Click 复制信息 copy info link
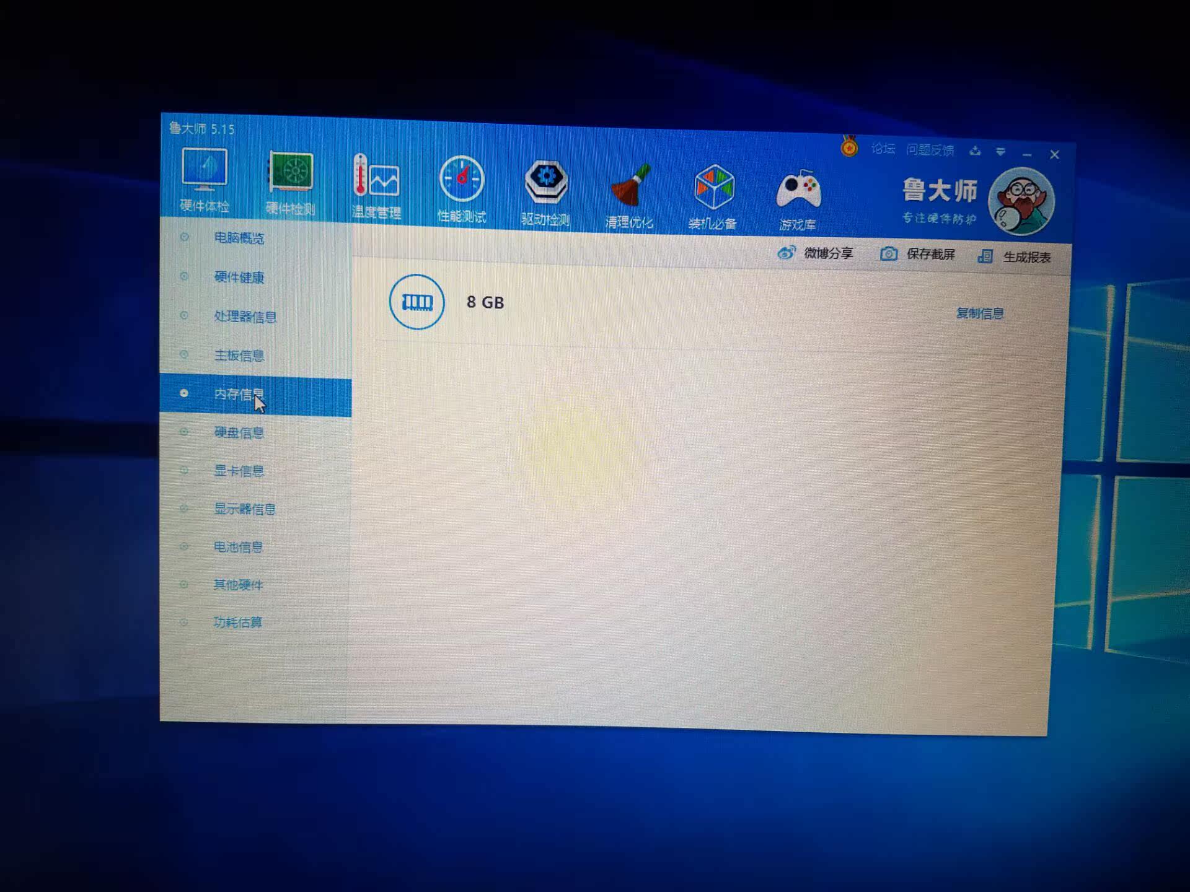Image resolution: width=1190 pixels, height=892 pixels. point(979,313)
